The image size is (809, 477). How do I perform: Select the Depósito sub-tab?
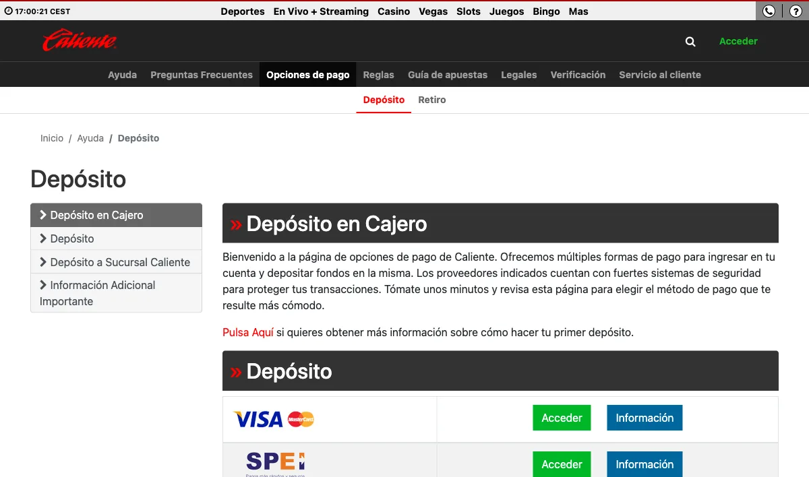(x=384, y=100)
